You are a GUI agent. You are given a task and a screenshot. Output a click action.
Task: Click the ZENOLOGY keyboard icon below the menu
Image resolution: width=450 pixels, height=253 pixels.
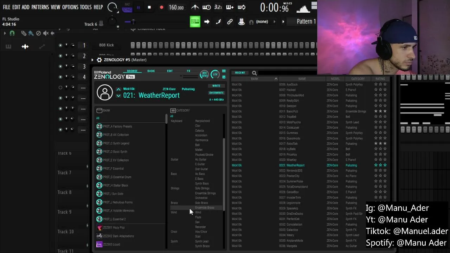click(224, 77)
